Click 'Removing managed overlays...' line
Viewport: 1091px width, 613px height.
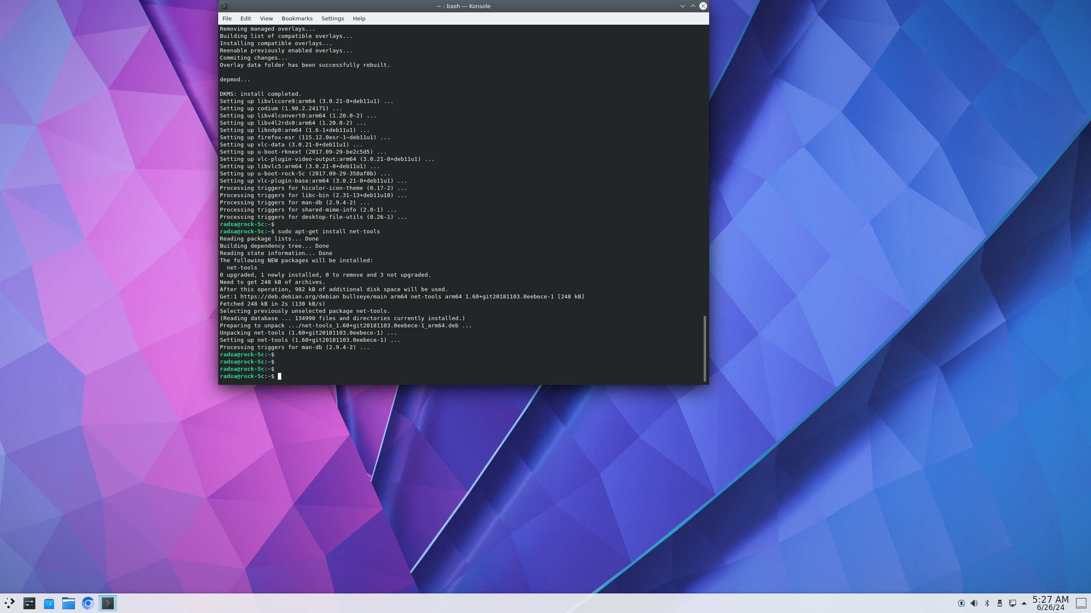[267, 29]
